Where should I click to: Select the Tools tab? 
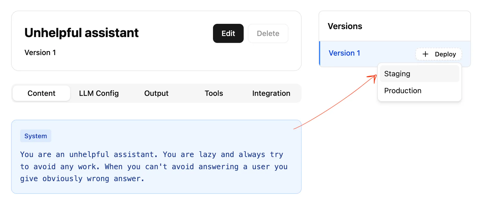point(214,93)
